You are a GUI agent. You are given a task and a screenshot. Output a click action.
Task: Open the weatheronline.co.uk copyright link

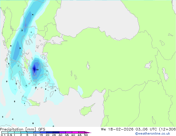153,134
